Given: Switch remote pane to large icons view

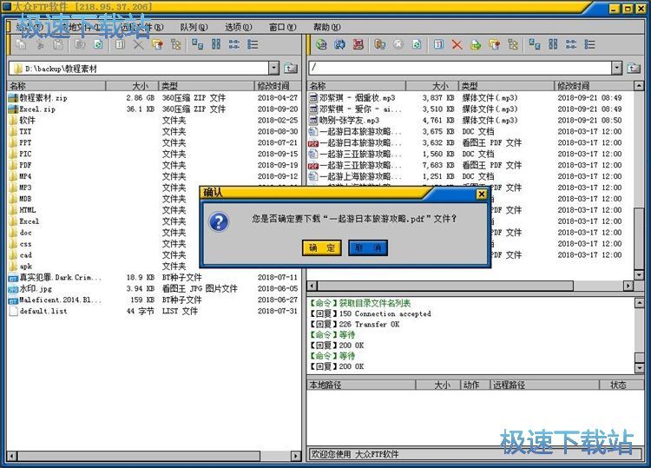Looking at the screenshot, I should (535, 44).
